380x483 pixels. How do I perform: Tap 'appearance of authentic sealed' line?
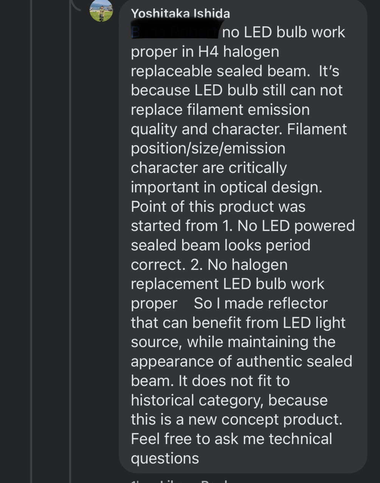coord(242,361)
